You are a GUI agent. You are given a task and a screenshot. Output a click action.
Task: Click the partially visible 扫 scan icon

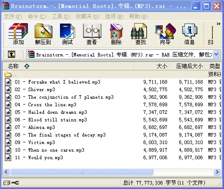pos(211,36)
